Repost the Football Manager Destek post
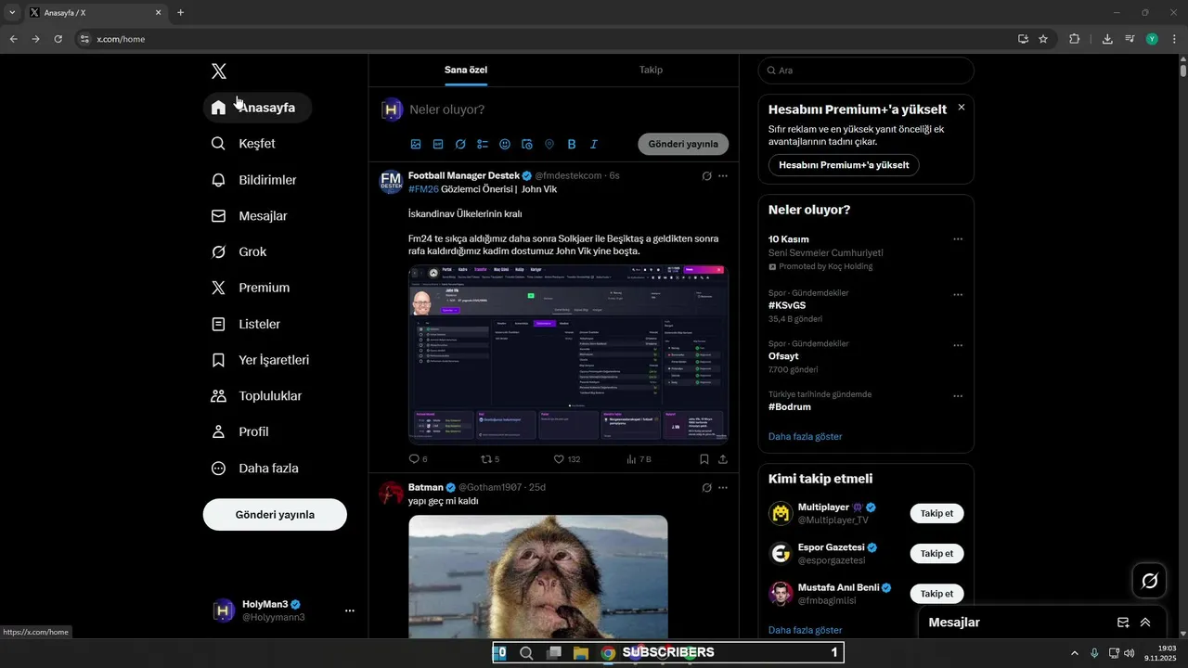The image size is (1188, 668). click(x=489, y=459)
